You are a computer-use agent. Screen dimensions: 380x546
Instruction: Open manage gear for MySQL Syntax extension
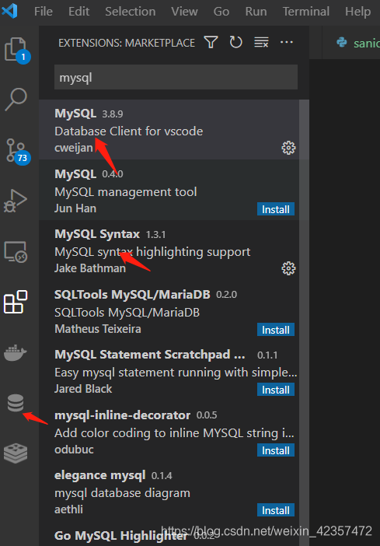click(288, 269)
